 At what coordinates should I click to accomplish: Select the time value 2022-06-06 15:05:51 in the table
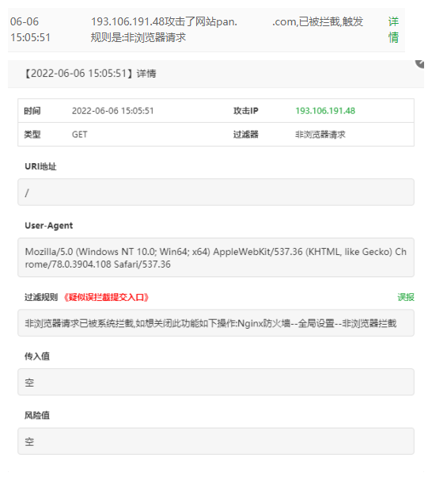tap(113, 111)
